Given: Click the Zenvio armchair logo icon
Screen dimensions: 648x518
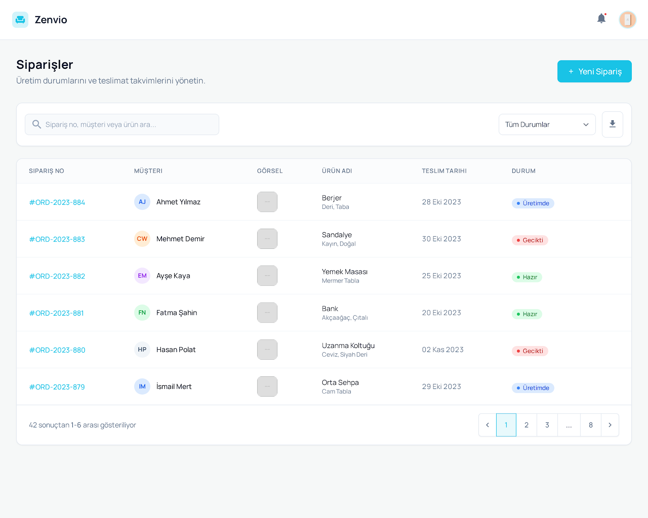Looking at the screenshot, I should [x=20, y=20].
